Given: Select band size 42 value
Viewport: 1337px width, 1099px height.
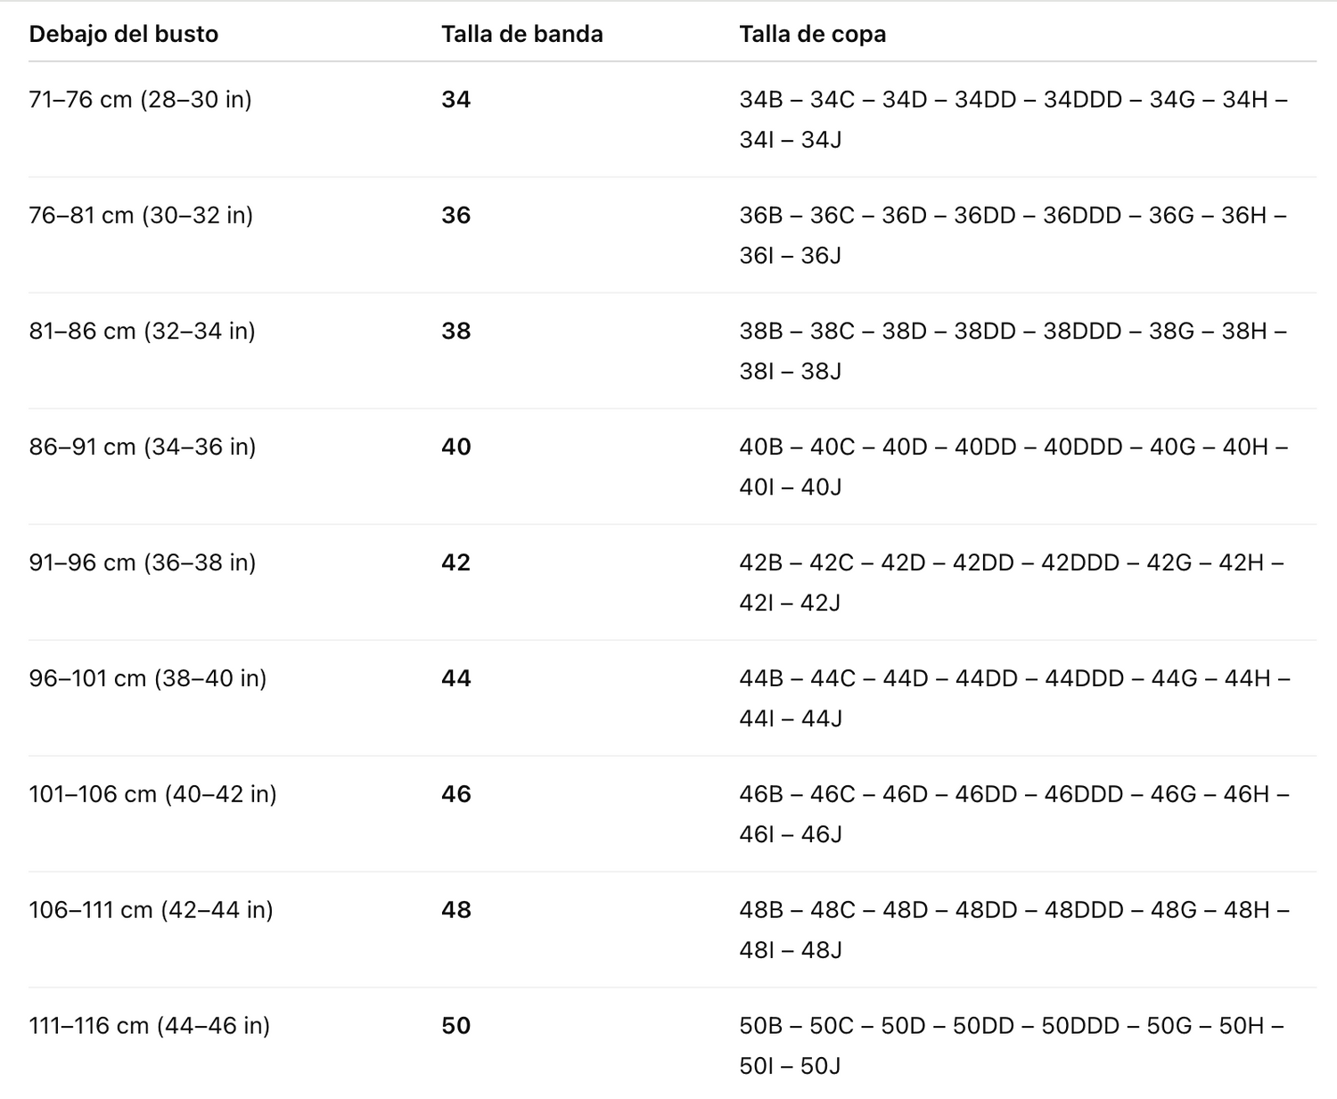Looking at the screenshot, I should click(x=455, y=562).
